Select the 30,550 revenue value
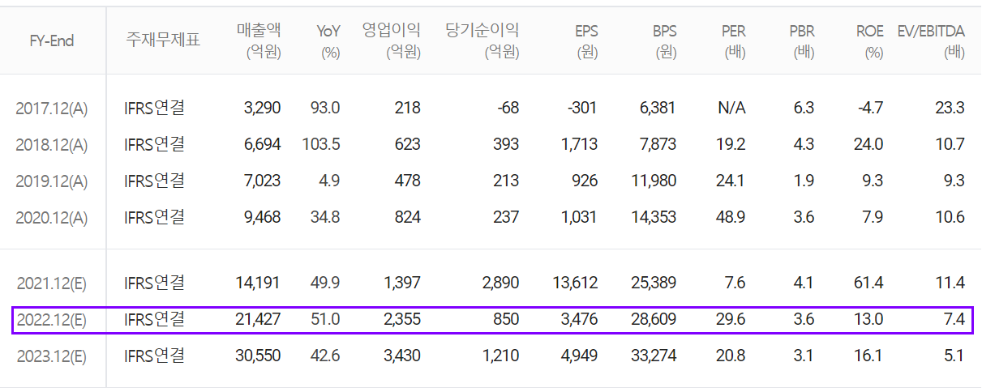 point(259,356)
